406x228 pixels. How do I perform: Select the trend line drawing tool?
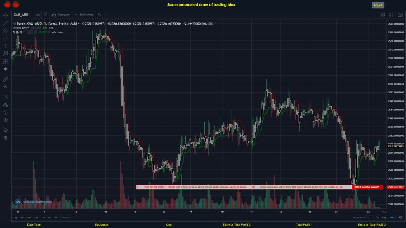pyautogui.click(x=6, y=23)
